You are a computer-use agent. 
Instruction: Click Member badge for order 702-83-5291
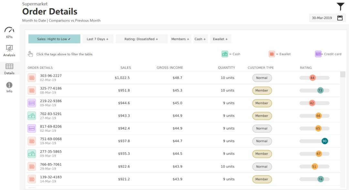click(x=262, y=116)
